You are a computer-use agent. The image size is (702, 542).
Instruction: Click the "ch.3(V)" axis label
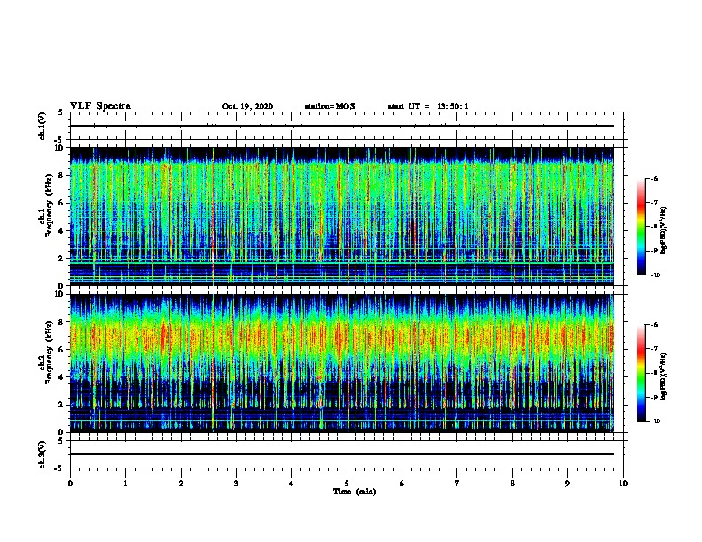(x=43, y=454)
